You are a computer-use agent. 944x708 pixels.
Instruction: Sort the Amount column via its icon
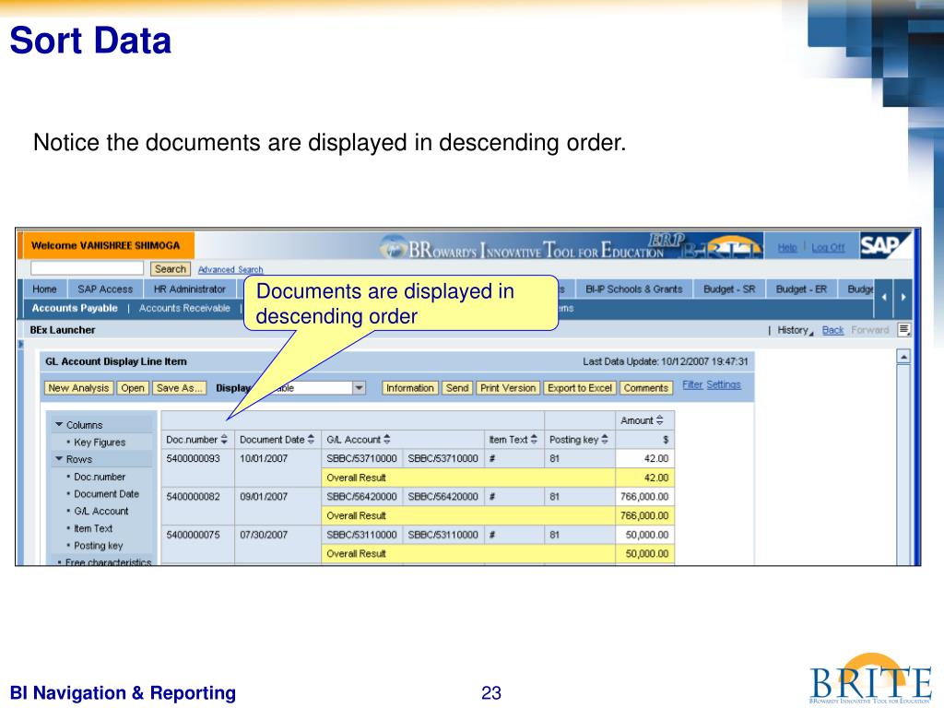pos(659,420)
